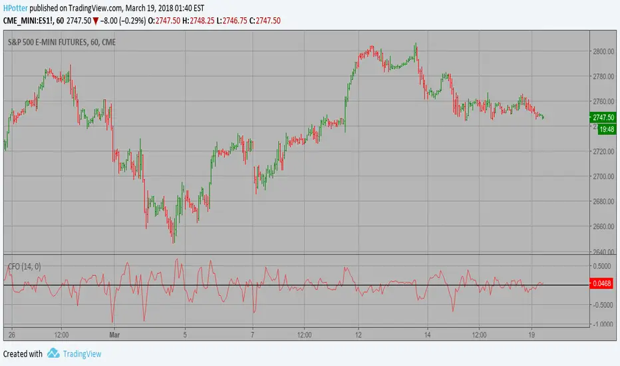Image resolution: width=620 pixels, height=366 pixels.
Task: Click the L:2746.75 low value
Action: click(x=232, y=21)
